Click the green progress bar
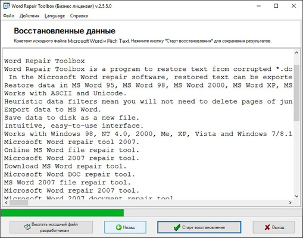 pyautogui.click(x=63, y=213)
